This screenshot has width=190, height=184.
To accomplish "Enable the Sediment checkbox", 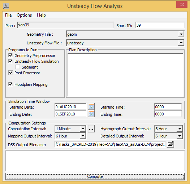I will (x=18, y=67).
